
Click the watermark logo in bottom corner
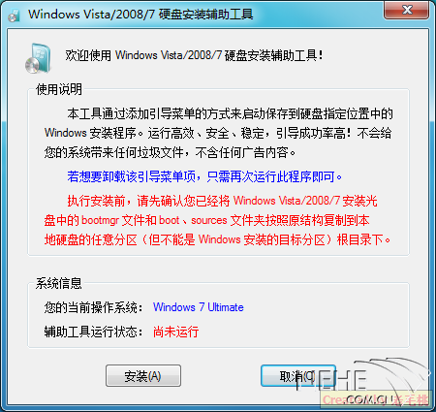click(x=371, y=383)
